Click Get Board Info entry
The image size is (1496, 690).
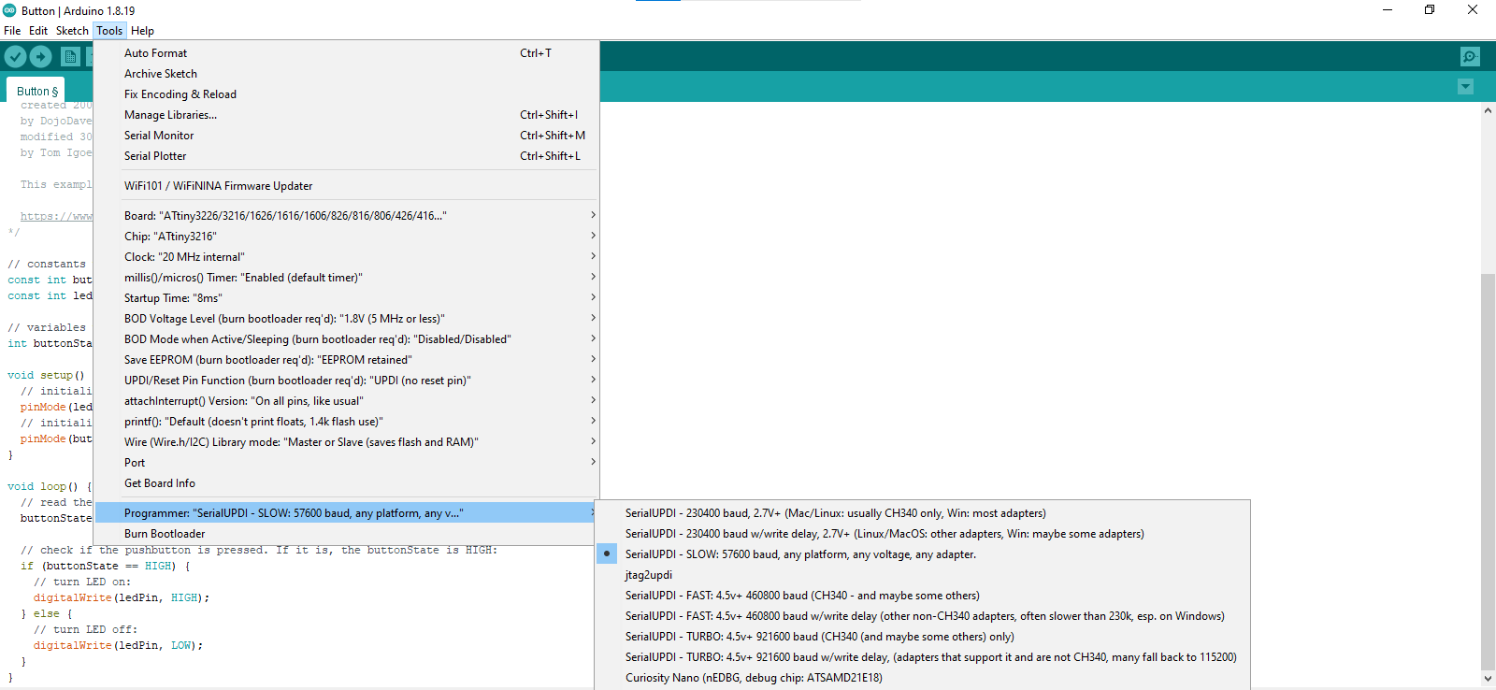pos(346,483)
